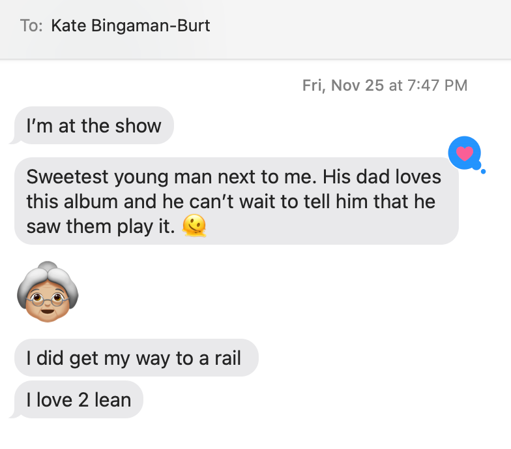Click the "Sweetest young man" message bubble
Viewport: 511px width, 449px height.
tap(237, 201)
